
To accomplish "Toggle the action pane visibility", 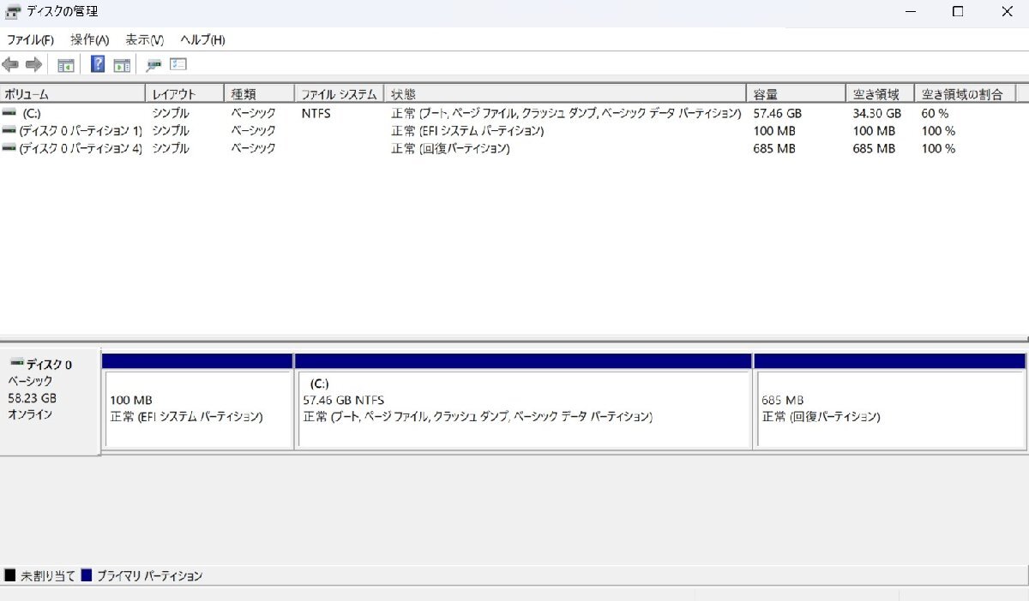I will [122, 64].
